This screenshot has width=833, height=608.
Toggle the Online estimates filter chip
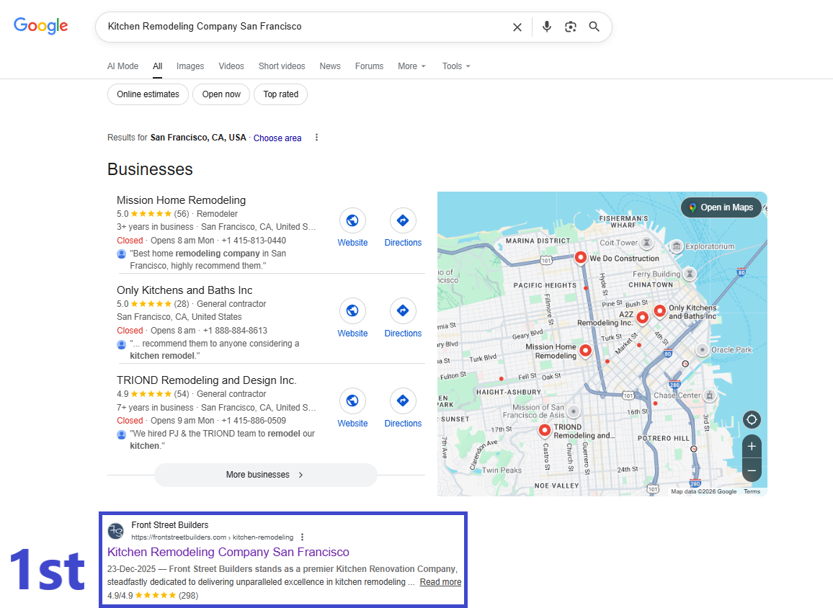[148, 94]
